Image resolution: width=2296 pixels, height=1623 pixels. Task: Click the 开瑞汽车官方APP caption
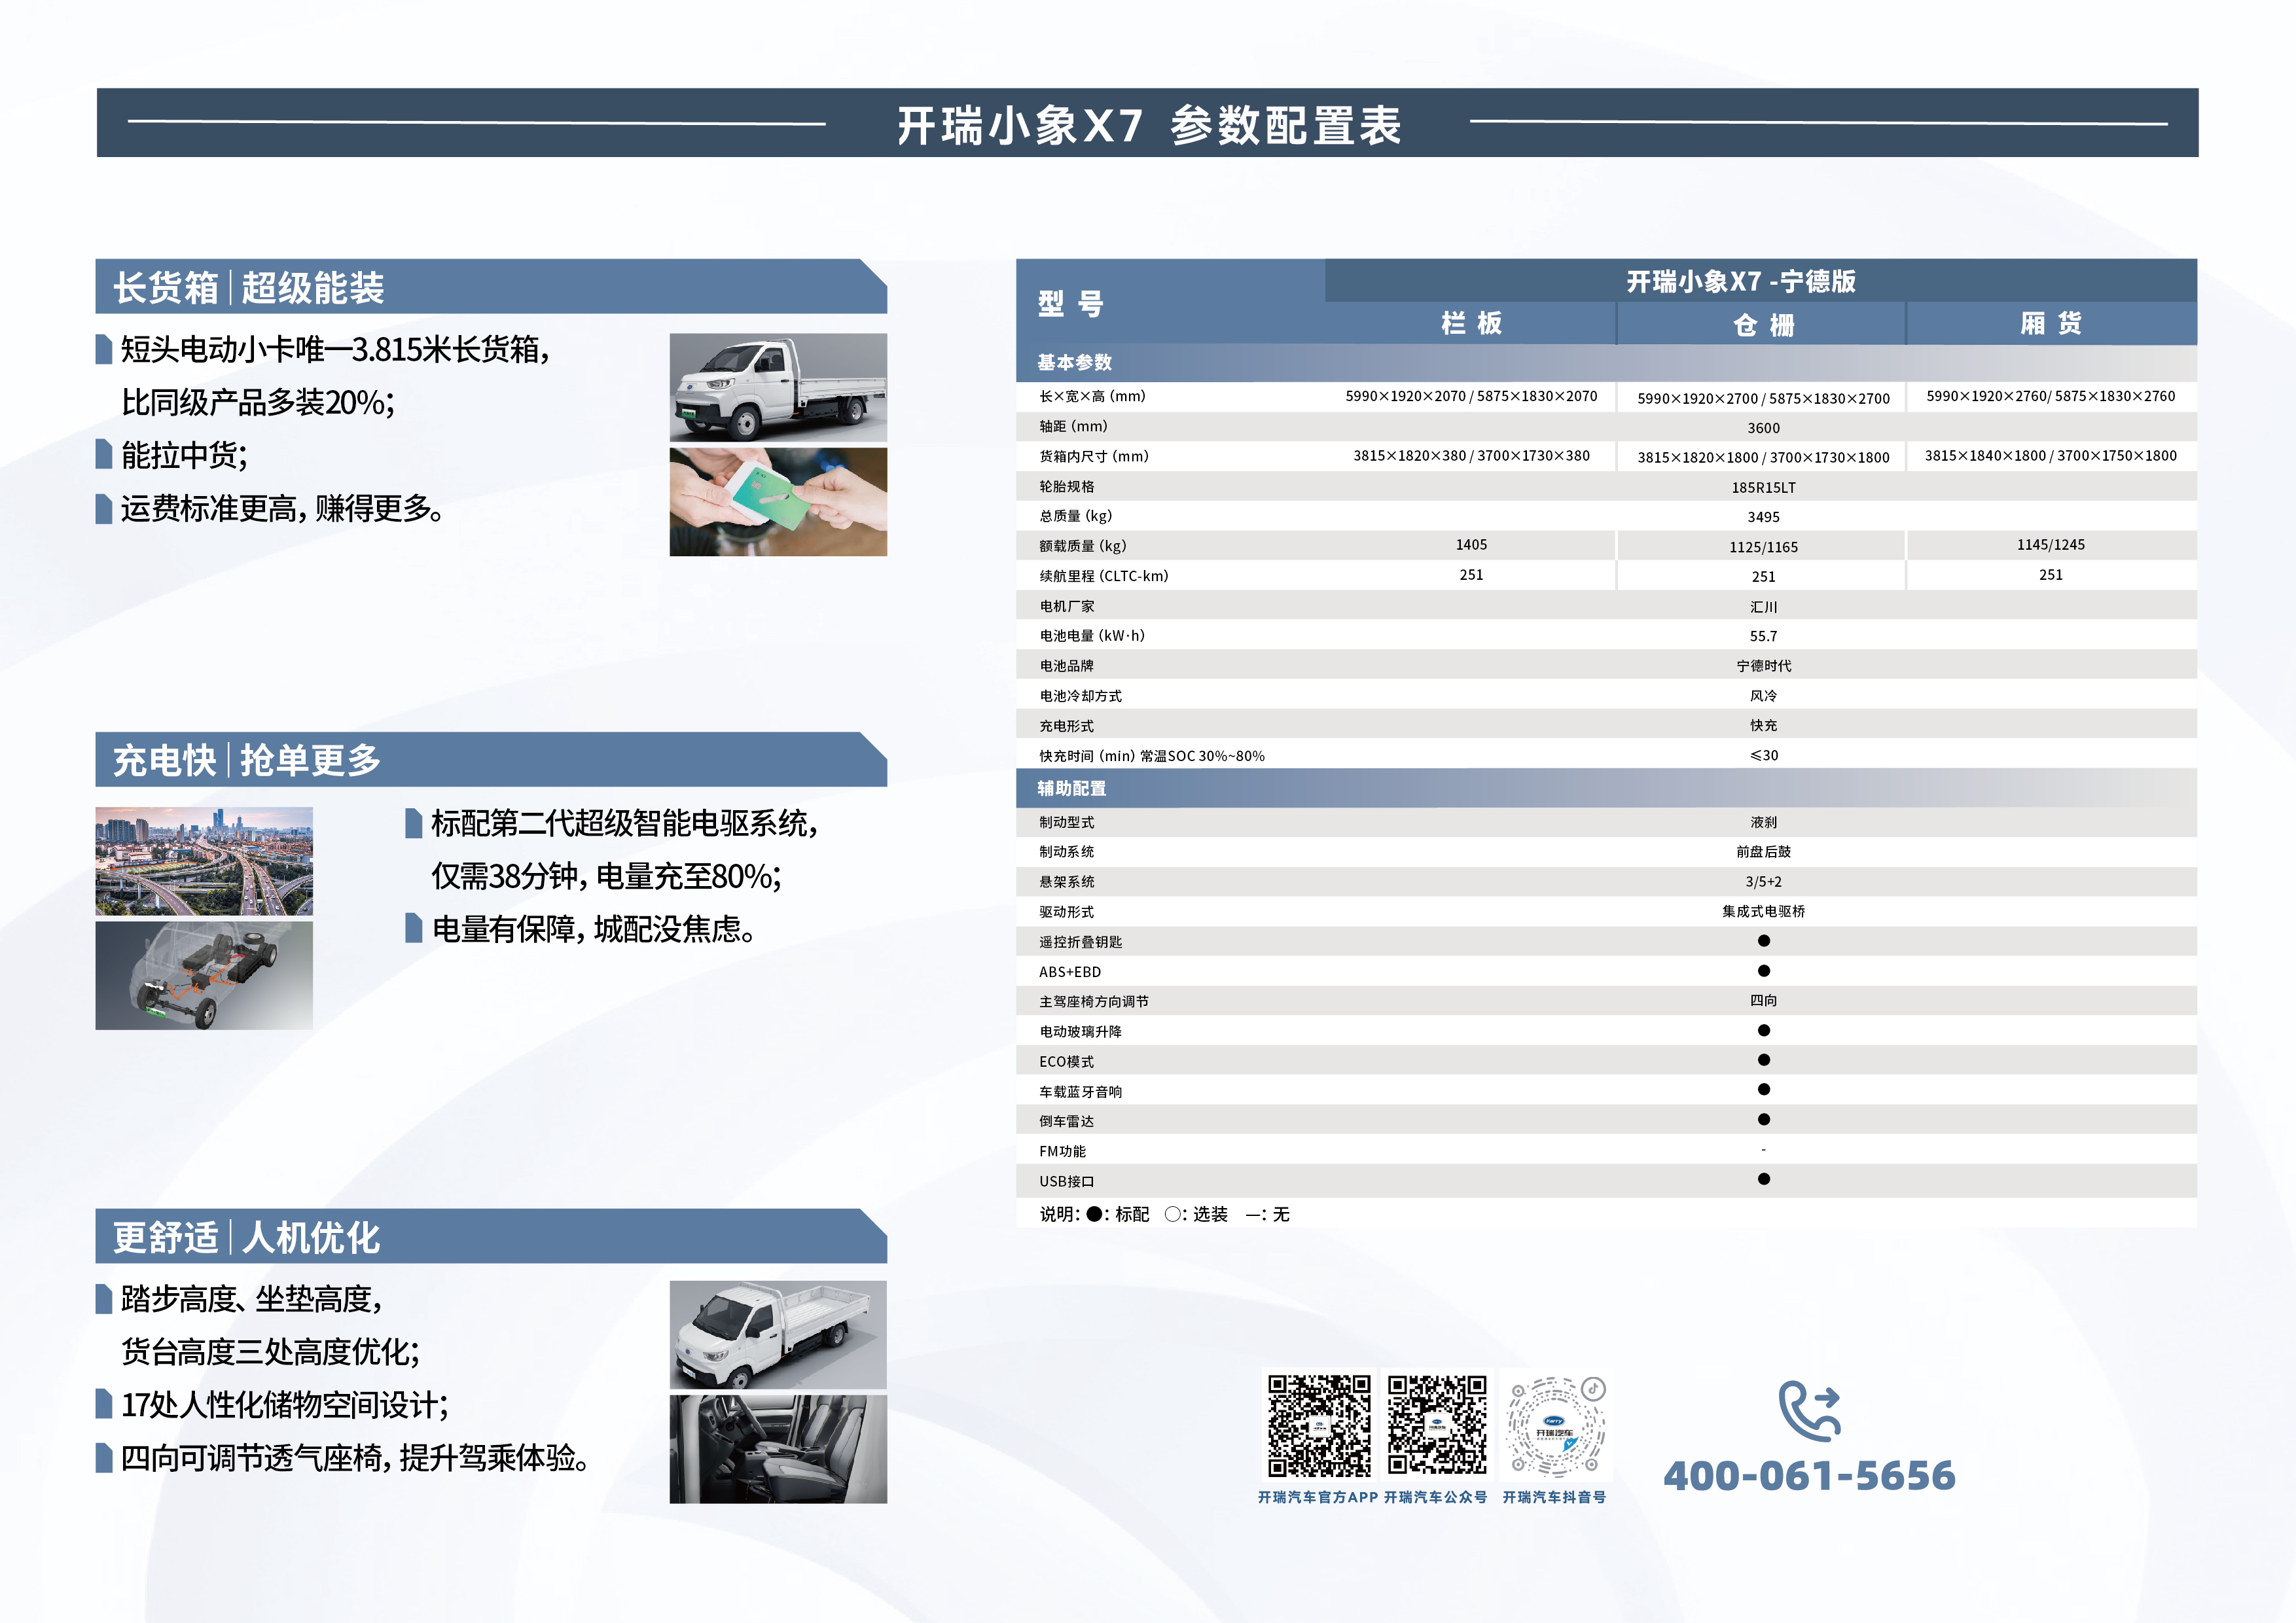pos(1318,1497)
